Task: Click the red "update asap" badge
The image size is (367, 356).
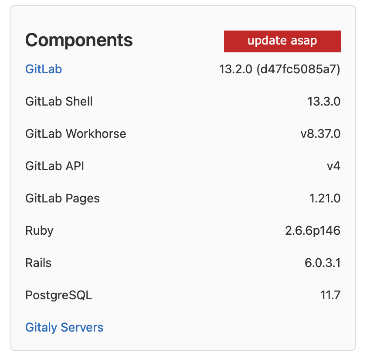Action: 282,41
